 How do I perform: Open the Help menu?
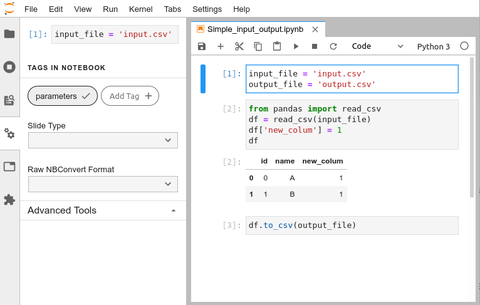(x=241, y=9)
